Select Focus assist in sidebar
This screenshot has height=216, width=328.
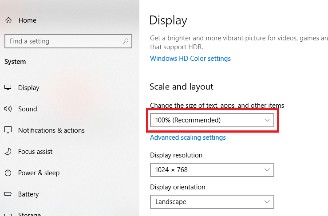pyautogui.click(x=35, y=152)
